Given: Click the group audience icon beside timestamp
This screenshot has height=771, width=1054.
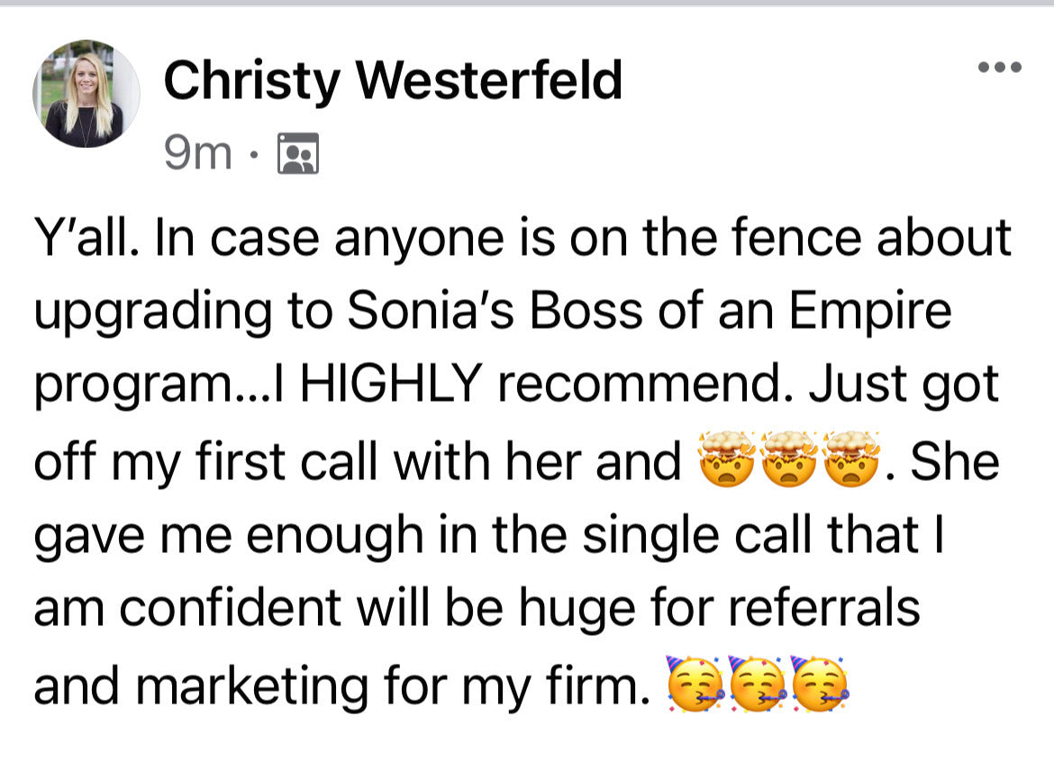Looking at the screenshot, I should (x=298, y=153).
